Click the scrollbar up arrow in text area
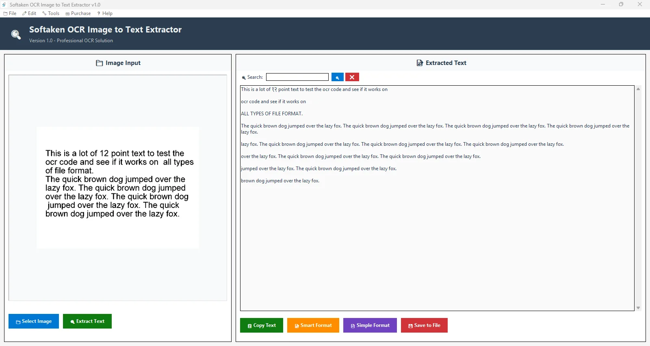Screen dimensions: 650x346 (x=638, y=89)
